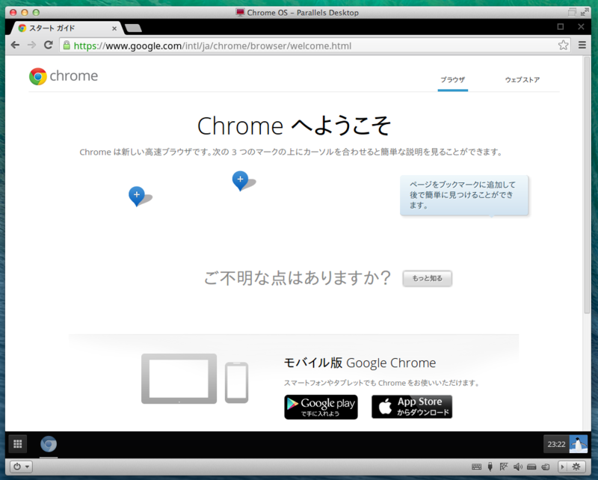The image size is (598, 480).
Task: Click the Chrome logo in the page header
Action: pyautogui.click(x=64, y=76)
